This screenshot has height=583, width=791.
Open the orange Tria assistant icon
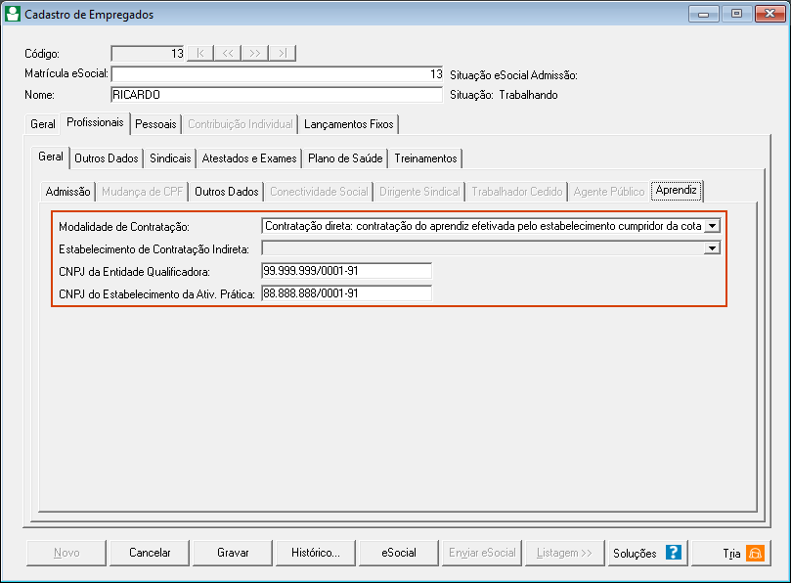(x=754, y=553)
